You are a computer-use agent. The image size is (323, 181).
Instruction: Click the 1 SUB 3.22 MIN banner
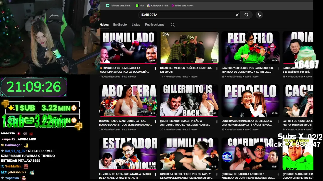click(42, 108)
